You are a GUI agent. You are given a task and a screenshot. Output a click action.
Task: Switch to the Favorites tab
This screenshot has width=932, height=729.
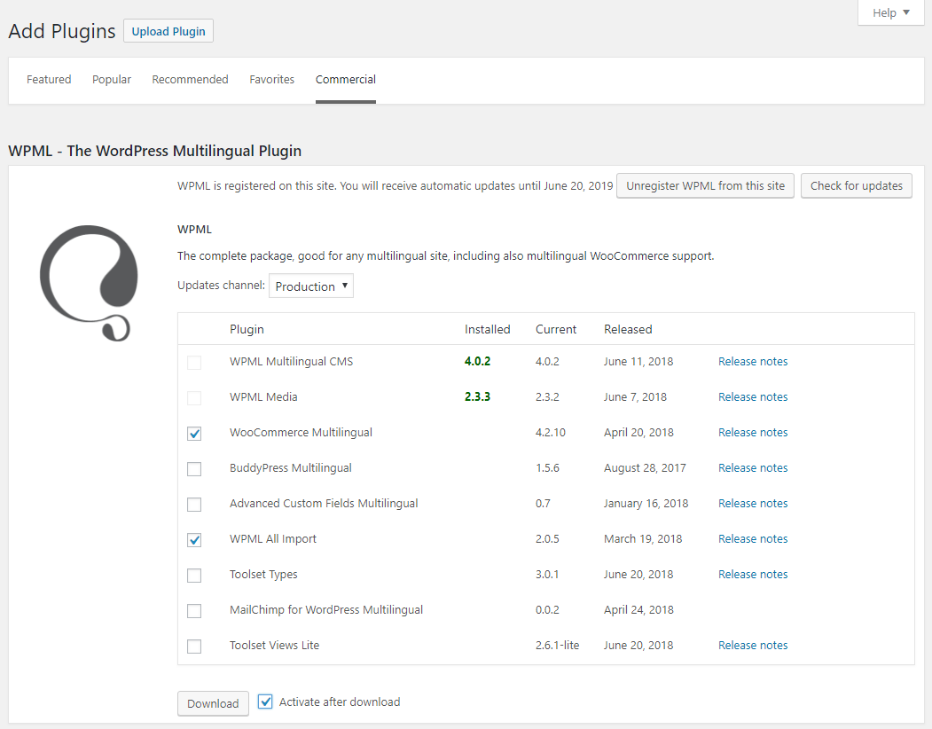[271, 79]
